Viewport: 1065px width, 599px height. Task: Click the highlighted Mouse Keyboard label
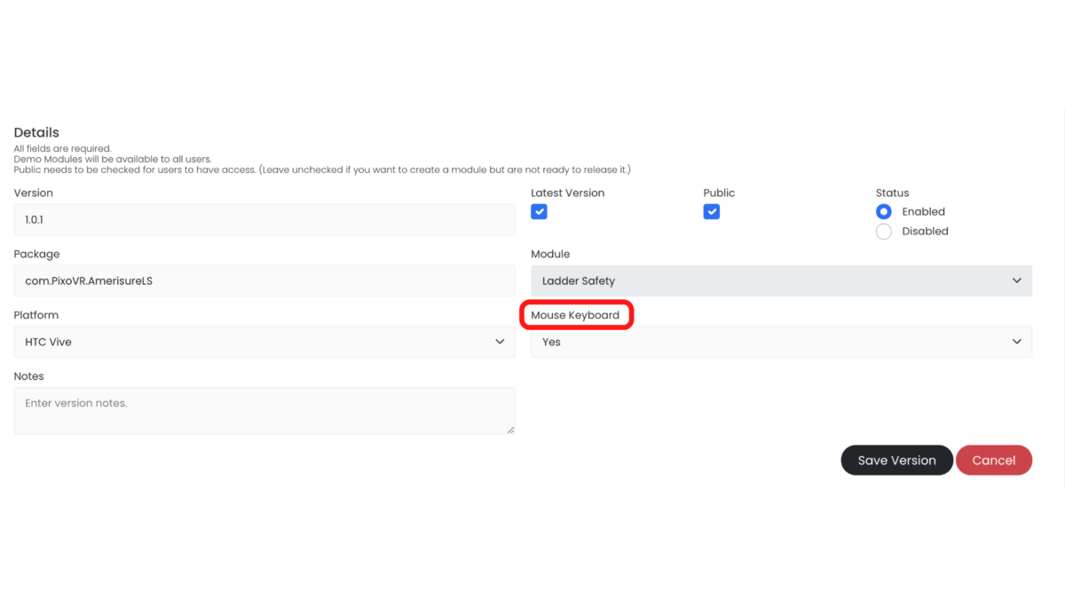[x=575, y=315]
